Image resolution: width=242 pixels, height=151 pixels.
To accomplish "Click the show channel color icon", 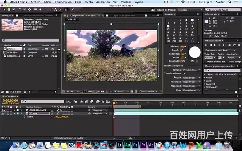I will point(111,91).
